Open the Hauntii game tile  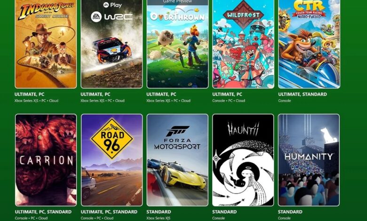coord(243,160)
